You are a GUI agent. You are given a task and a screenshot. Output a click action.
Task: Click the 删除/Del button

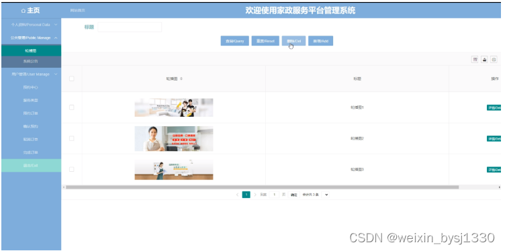click(293, 41)
